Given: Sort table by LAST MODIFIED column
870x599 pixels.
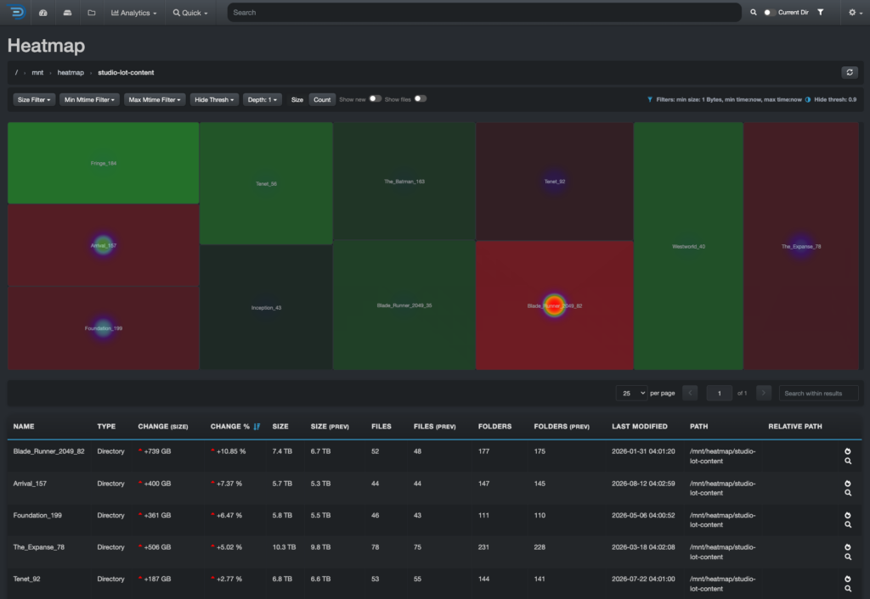Looking at the screenshot, I should point(640,427).
